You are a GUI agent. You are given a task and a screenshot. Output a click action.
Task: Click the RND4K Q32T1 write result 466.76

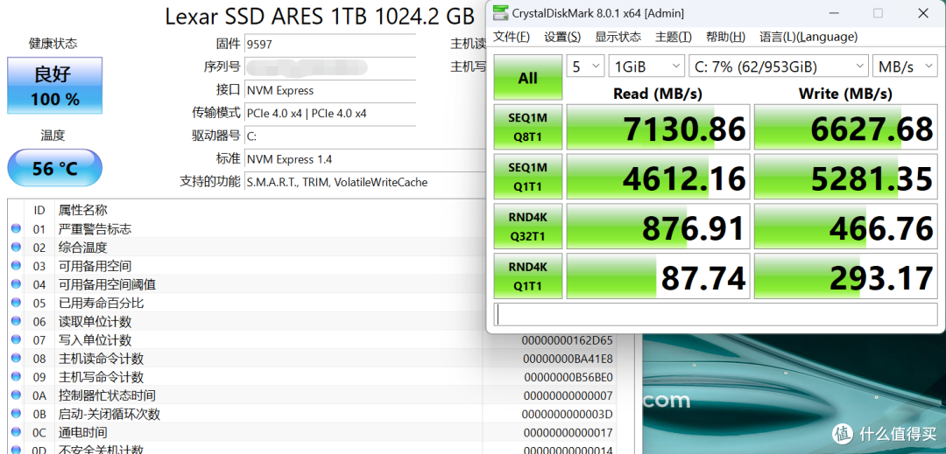tap(846, 226)
